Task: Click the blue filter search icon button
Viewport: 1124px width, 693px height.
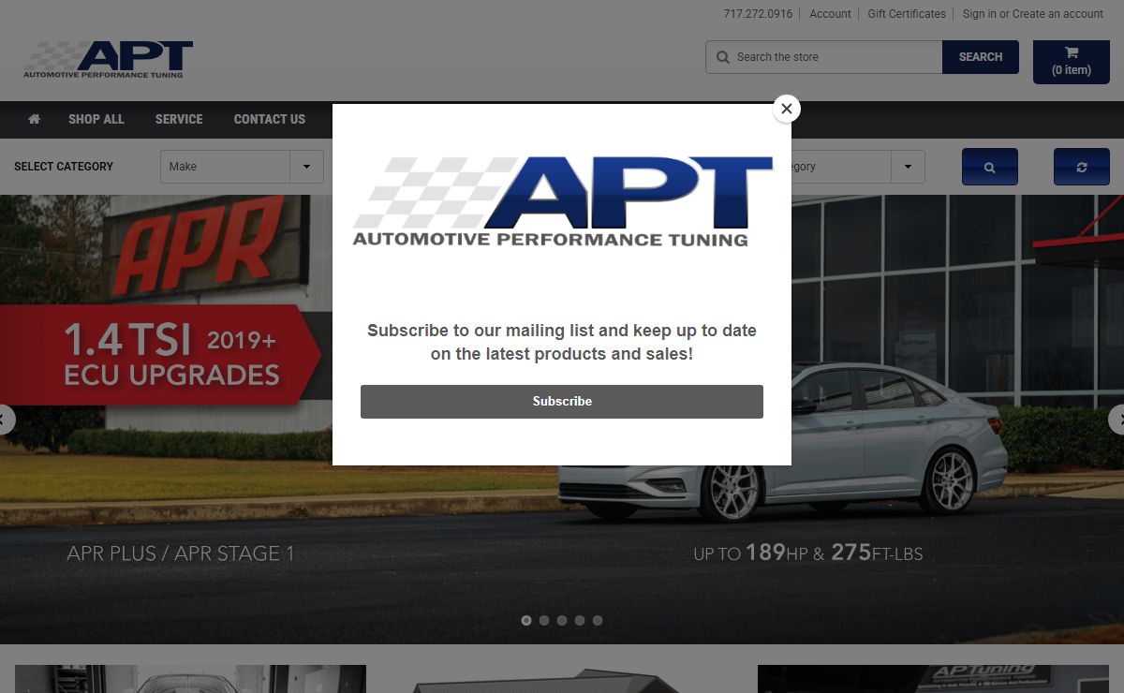Action: click(x=990, y=167)
